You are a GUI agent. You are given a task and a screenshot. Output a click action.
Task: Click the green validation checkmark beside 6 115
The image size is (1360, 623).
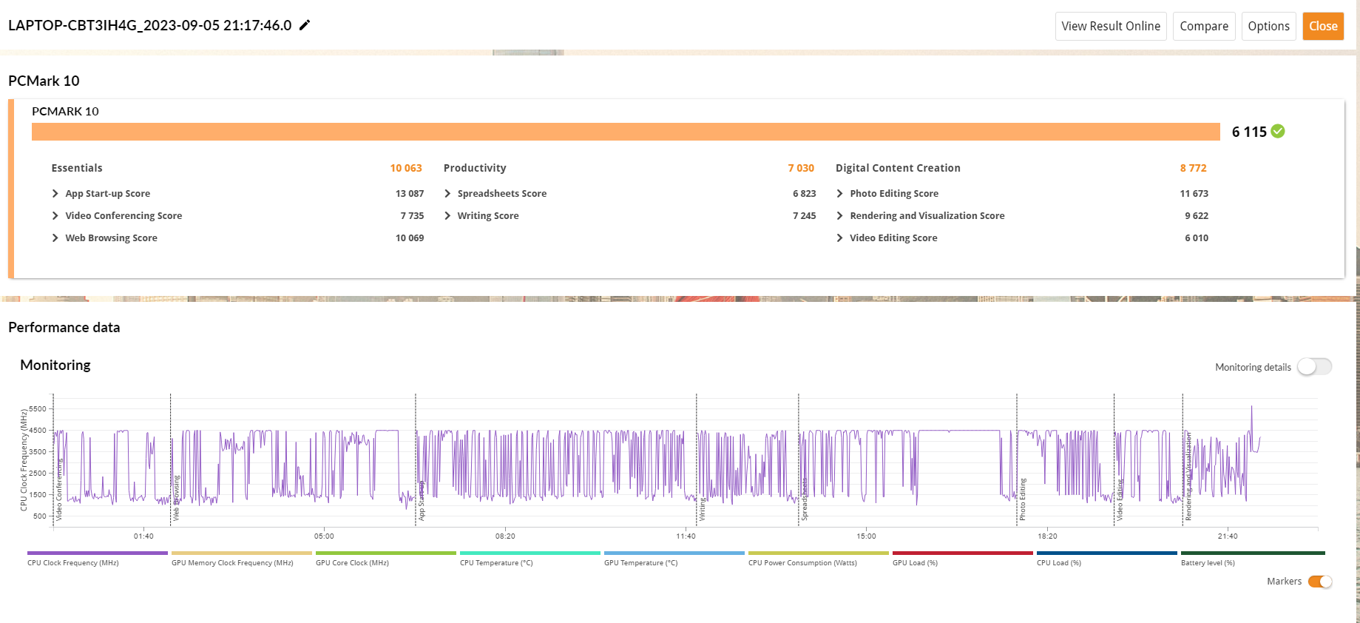tap(1278, 131)
